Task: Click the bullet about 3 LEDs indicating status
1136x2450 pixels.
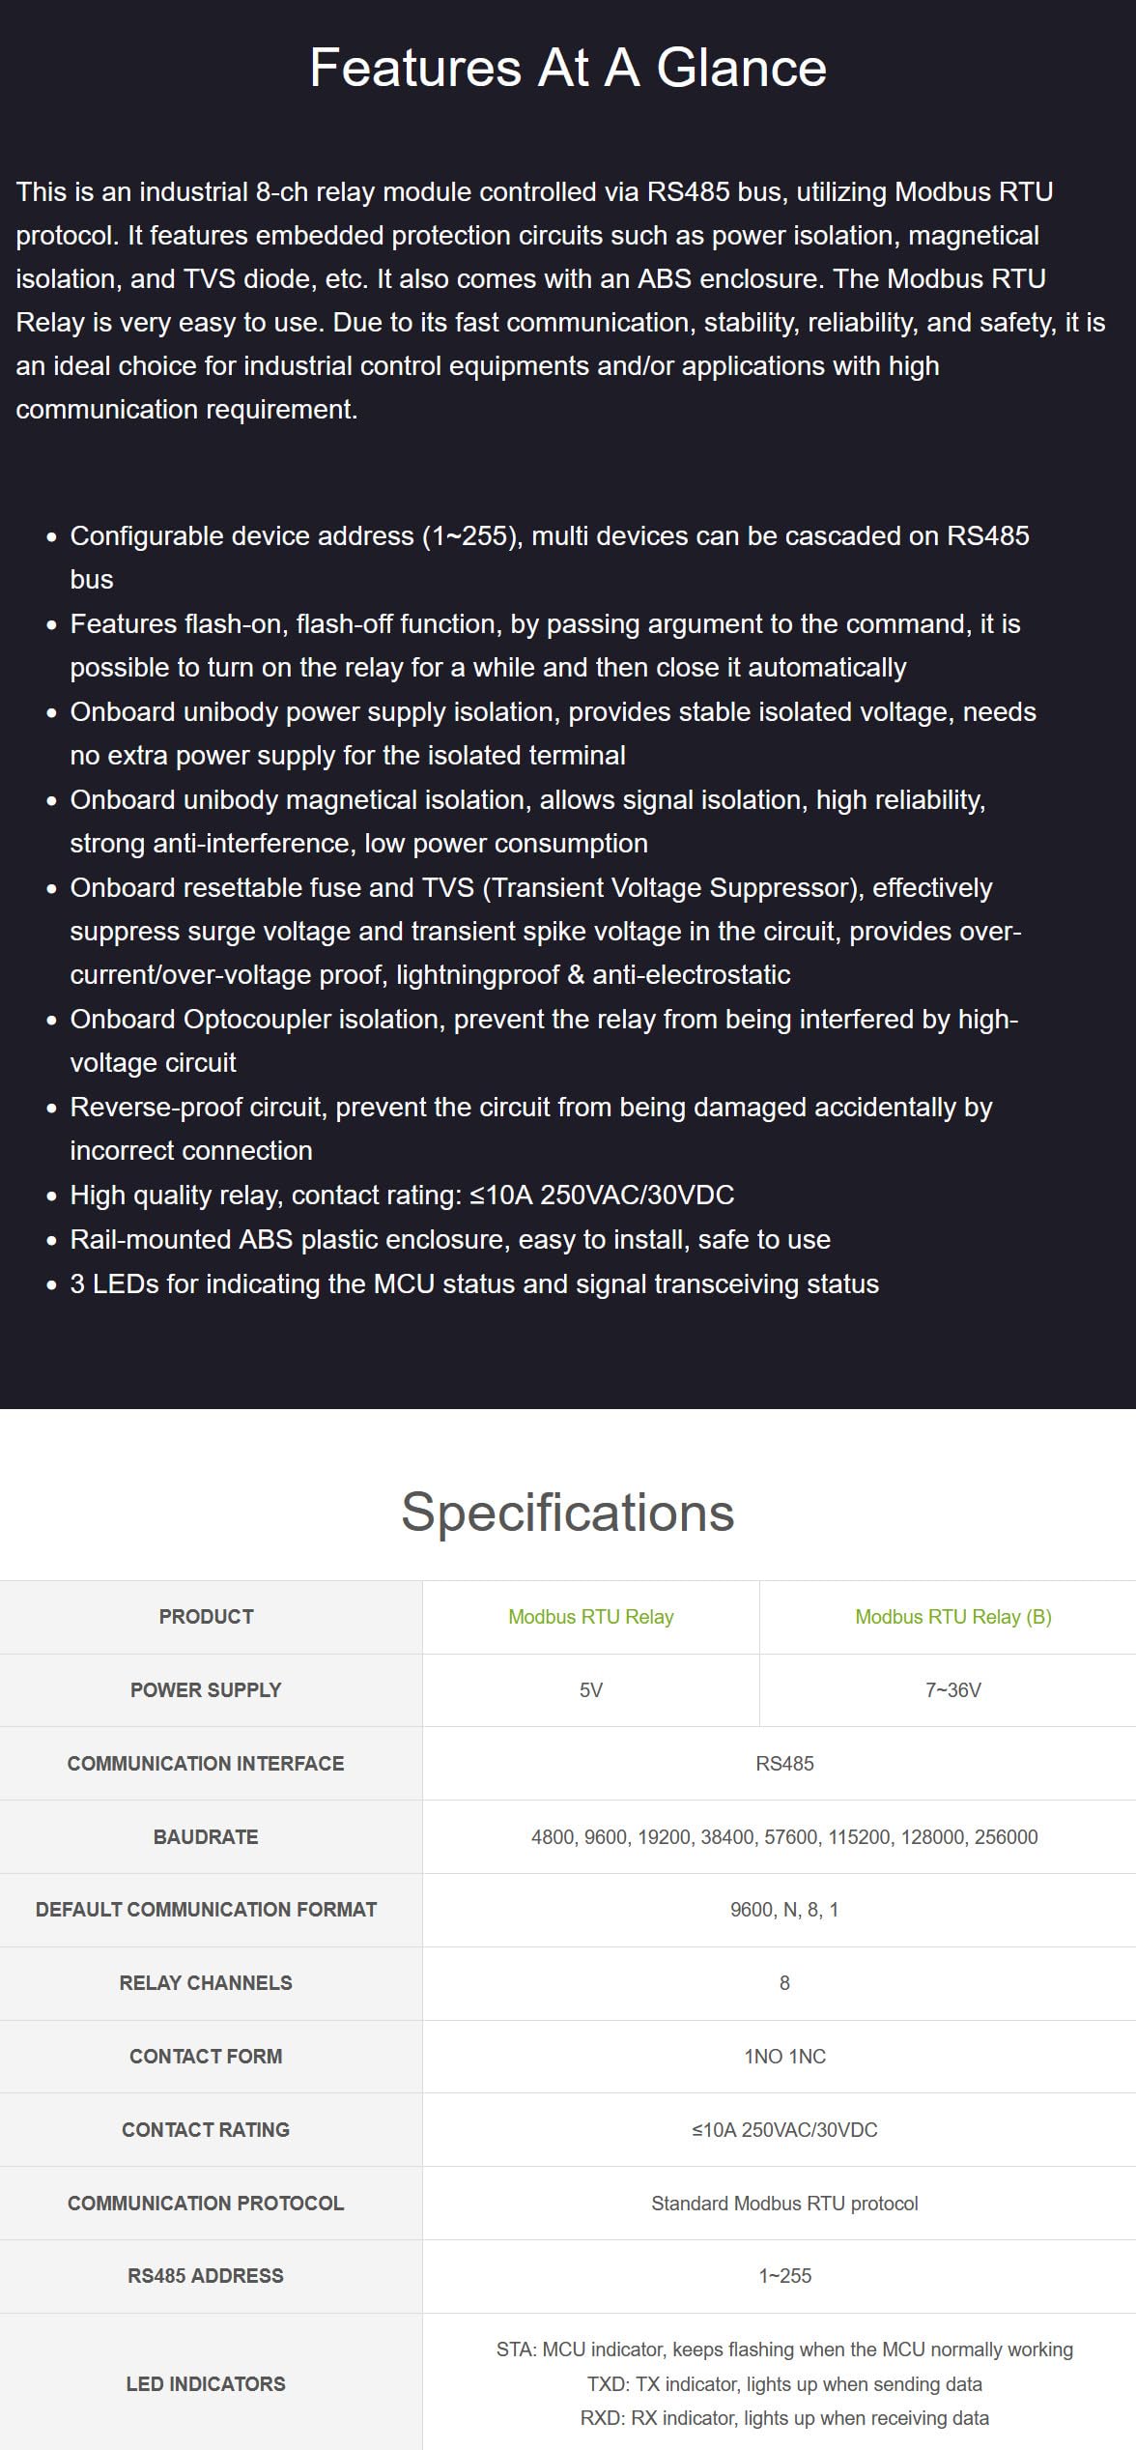Action: (x=474, y=1283)
